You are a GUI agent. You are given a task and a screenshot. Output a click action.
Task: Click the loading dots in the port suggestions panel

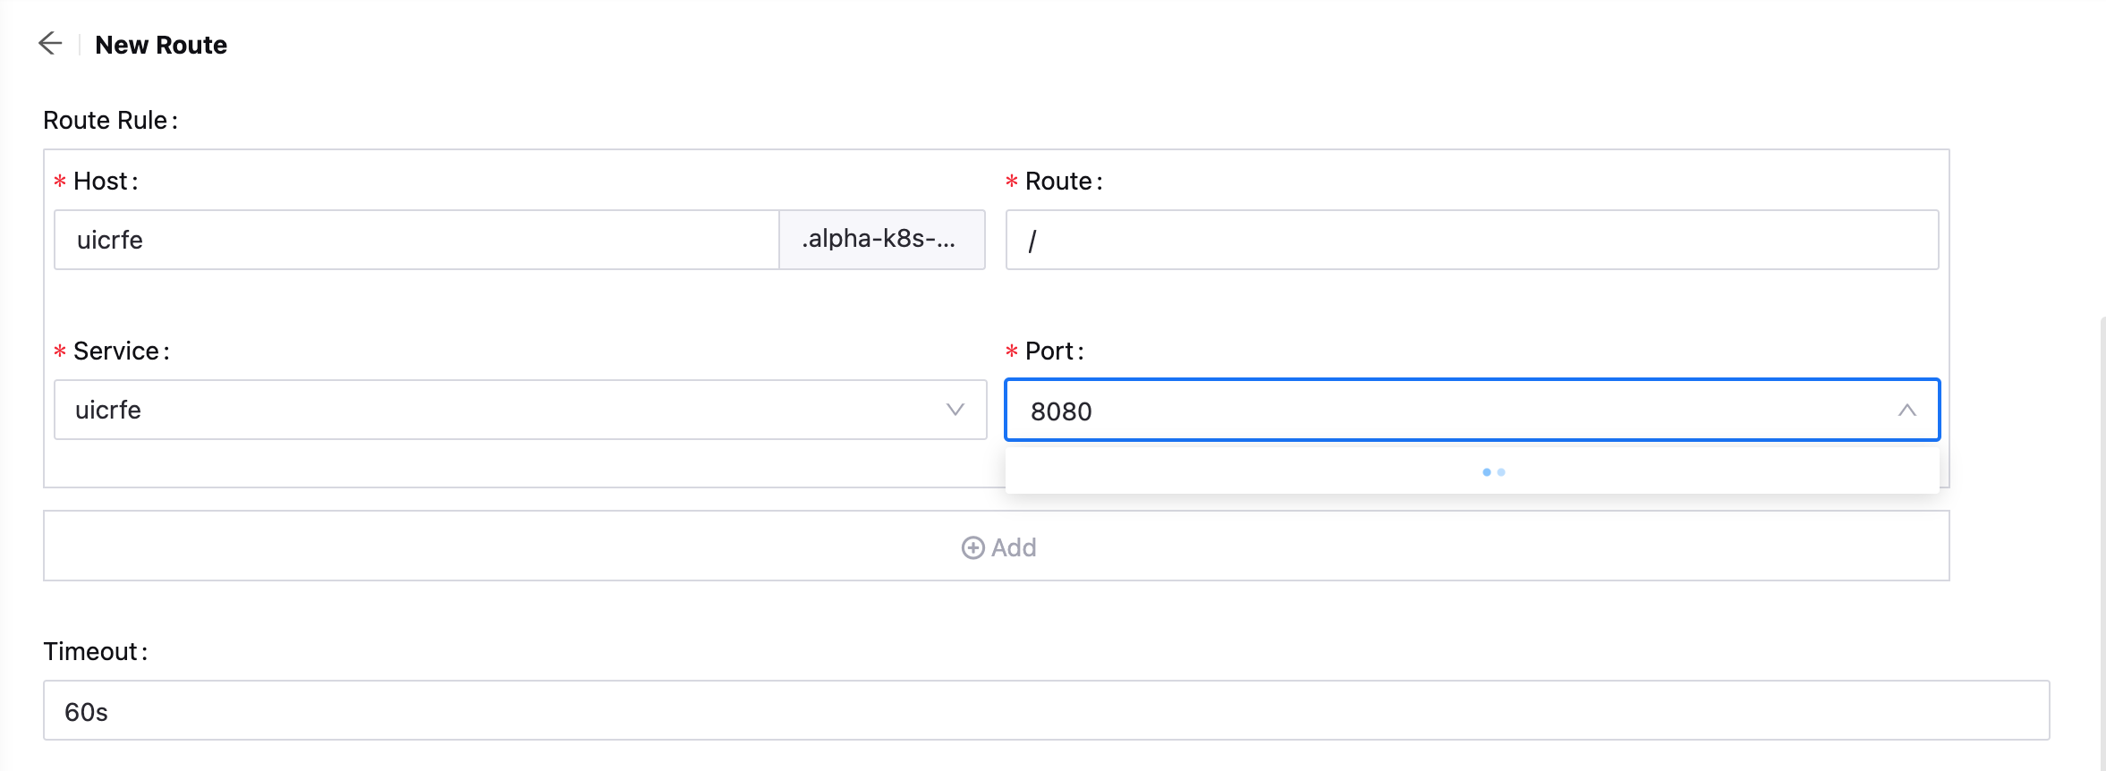coord(1495,470)
